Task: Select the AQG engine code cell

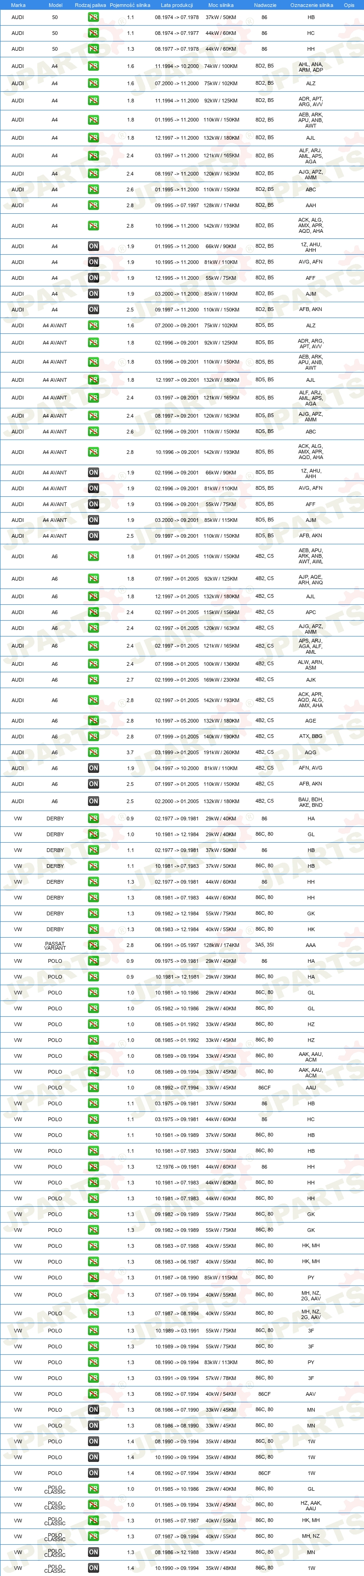Action: (311, 752)
